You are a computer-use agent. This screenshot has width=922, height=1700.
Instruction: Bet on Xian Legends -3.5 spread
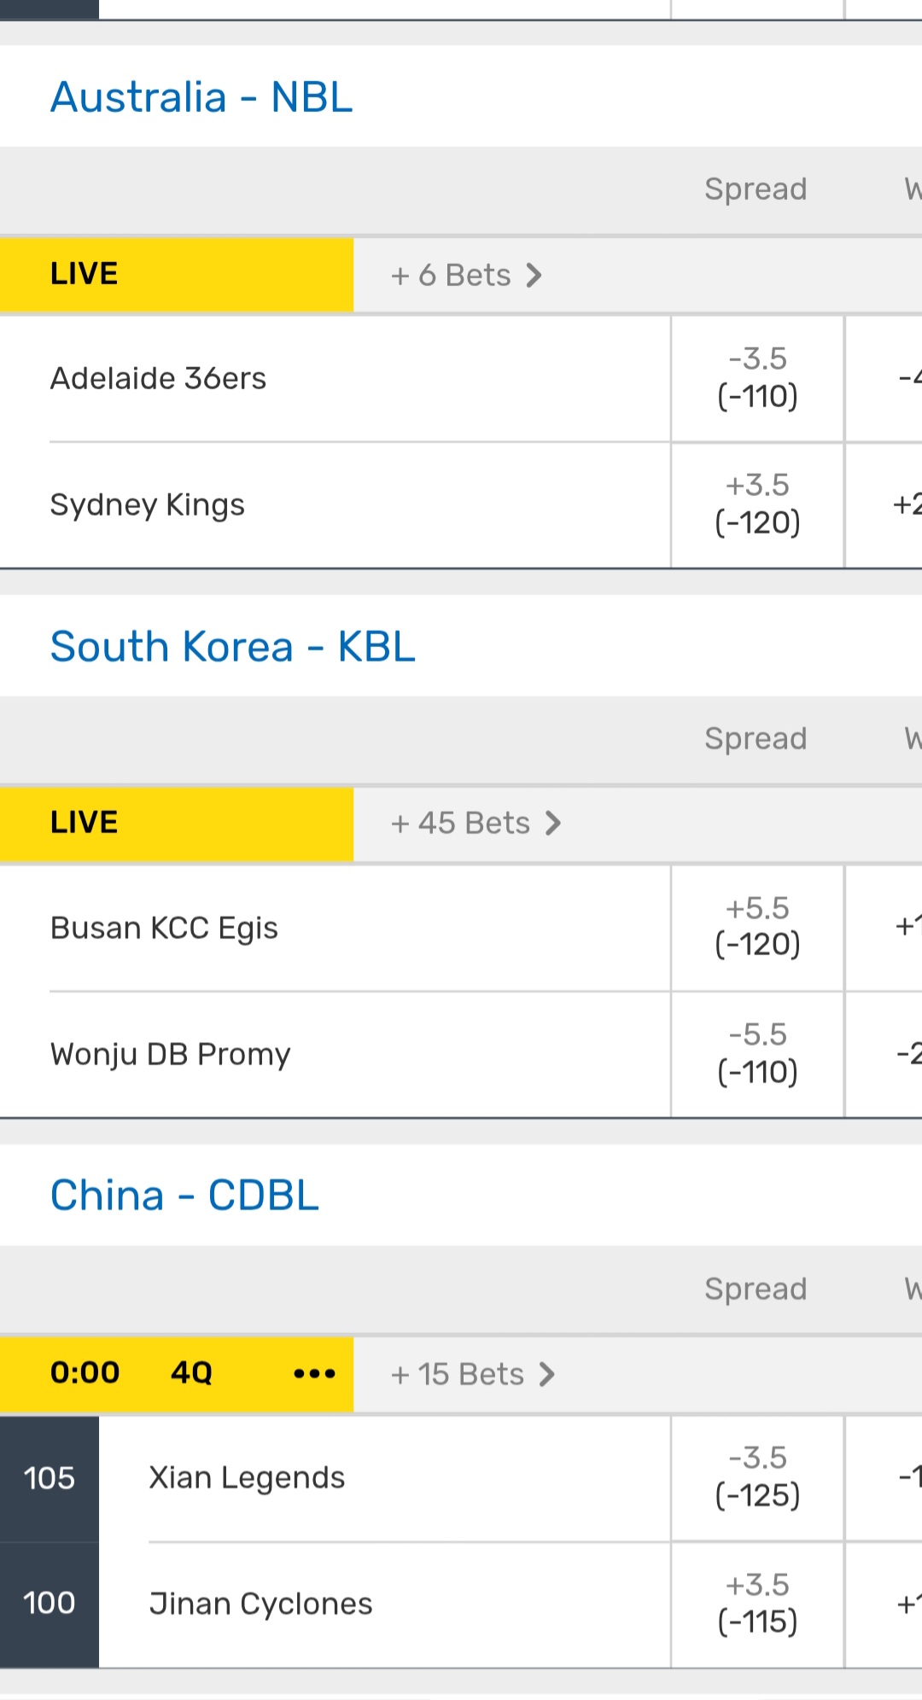click(757, 1477)
